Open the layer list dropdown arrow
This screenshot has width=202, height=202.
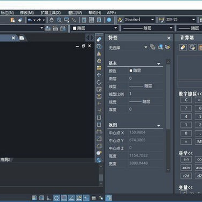click(42, 28)
